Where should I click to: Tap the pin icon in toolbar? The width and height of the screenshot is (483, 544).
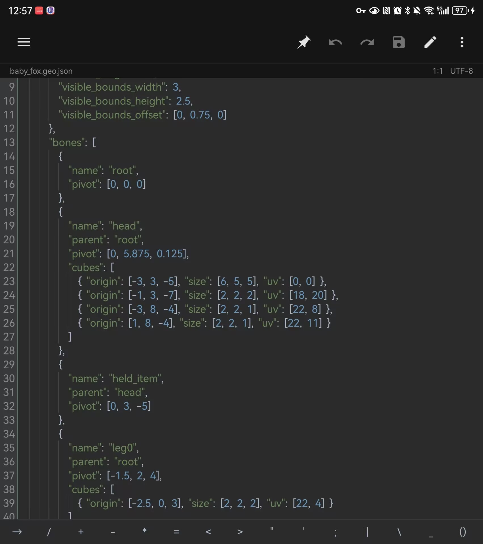pos(304,42)
